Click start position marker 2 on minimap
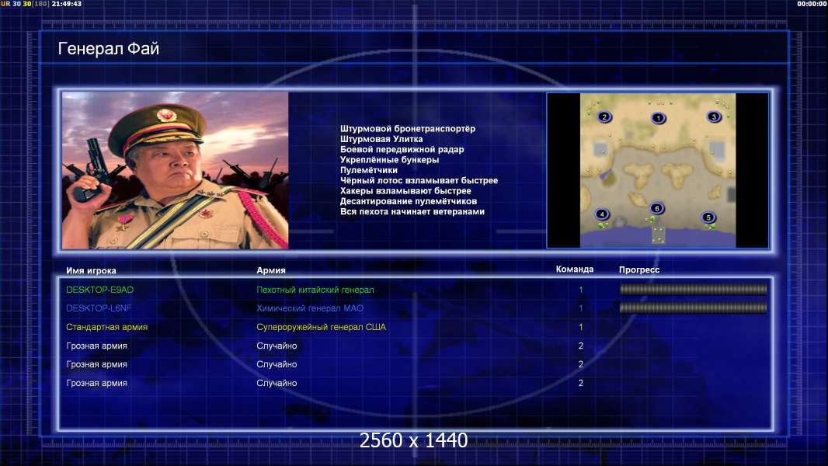Screen dimensions: 828x466 [x=604, y=117]
